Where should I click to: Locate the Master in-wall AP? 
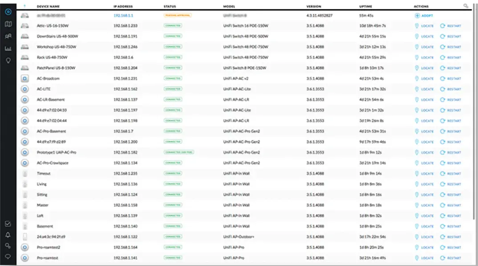(424, 205)
